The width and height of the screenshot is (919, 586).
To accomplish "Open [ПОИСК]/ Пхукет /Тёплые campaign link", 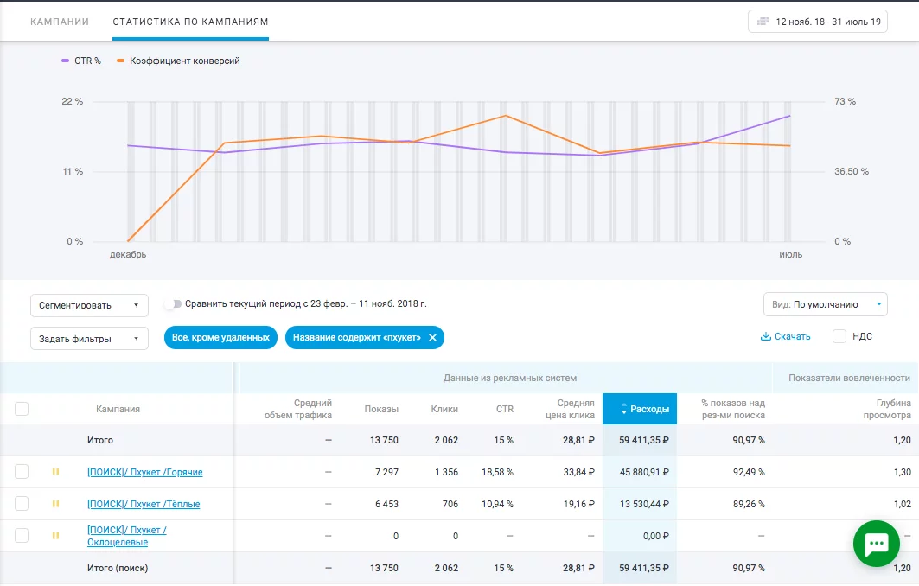I will tap(144, 504).
